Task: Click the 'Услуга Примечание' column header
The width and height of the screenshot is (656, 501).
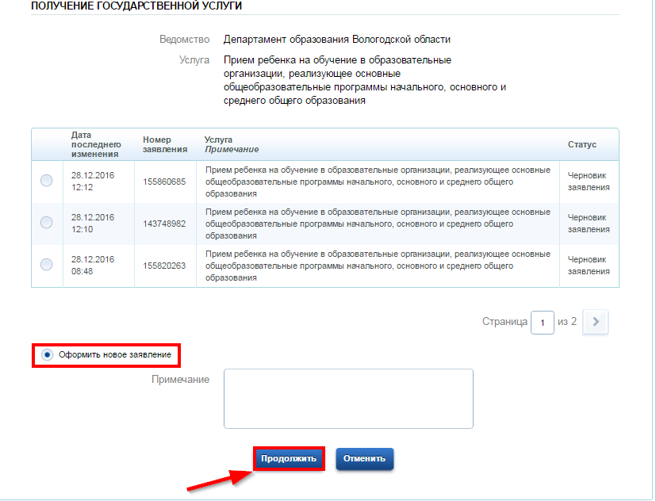Action: [x=232, y=144]
